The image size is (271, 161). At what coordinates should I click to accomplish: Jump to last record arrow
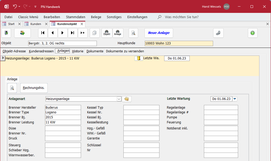click(73, 33)
